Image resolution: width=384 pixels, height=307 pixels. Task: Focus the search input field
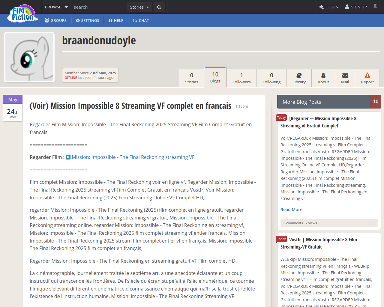[99, 7]
